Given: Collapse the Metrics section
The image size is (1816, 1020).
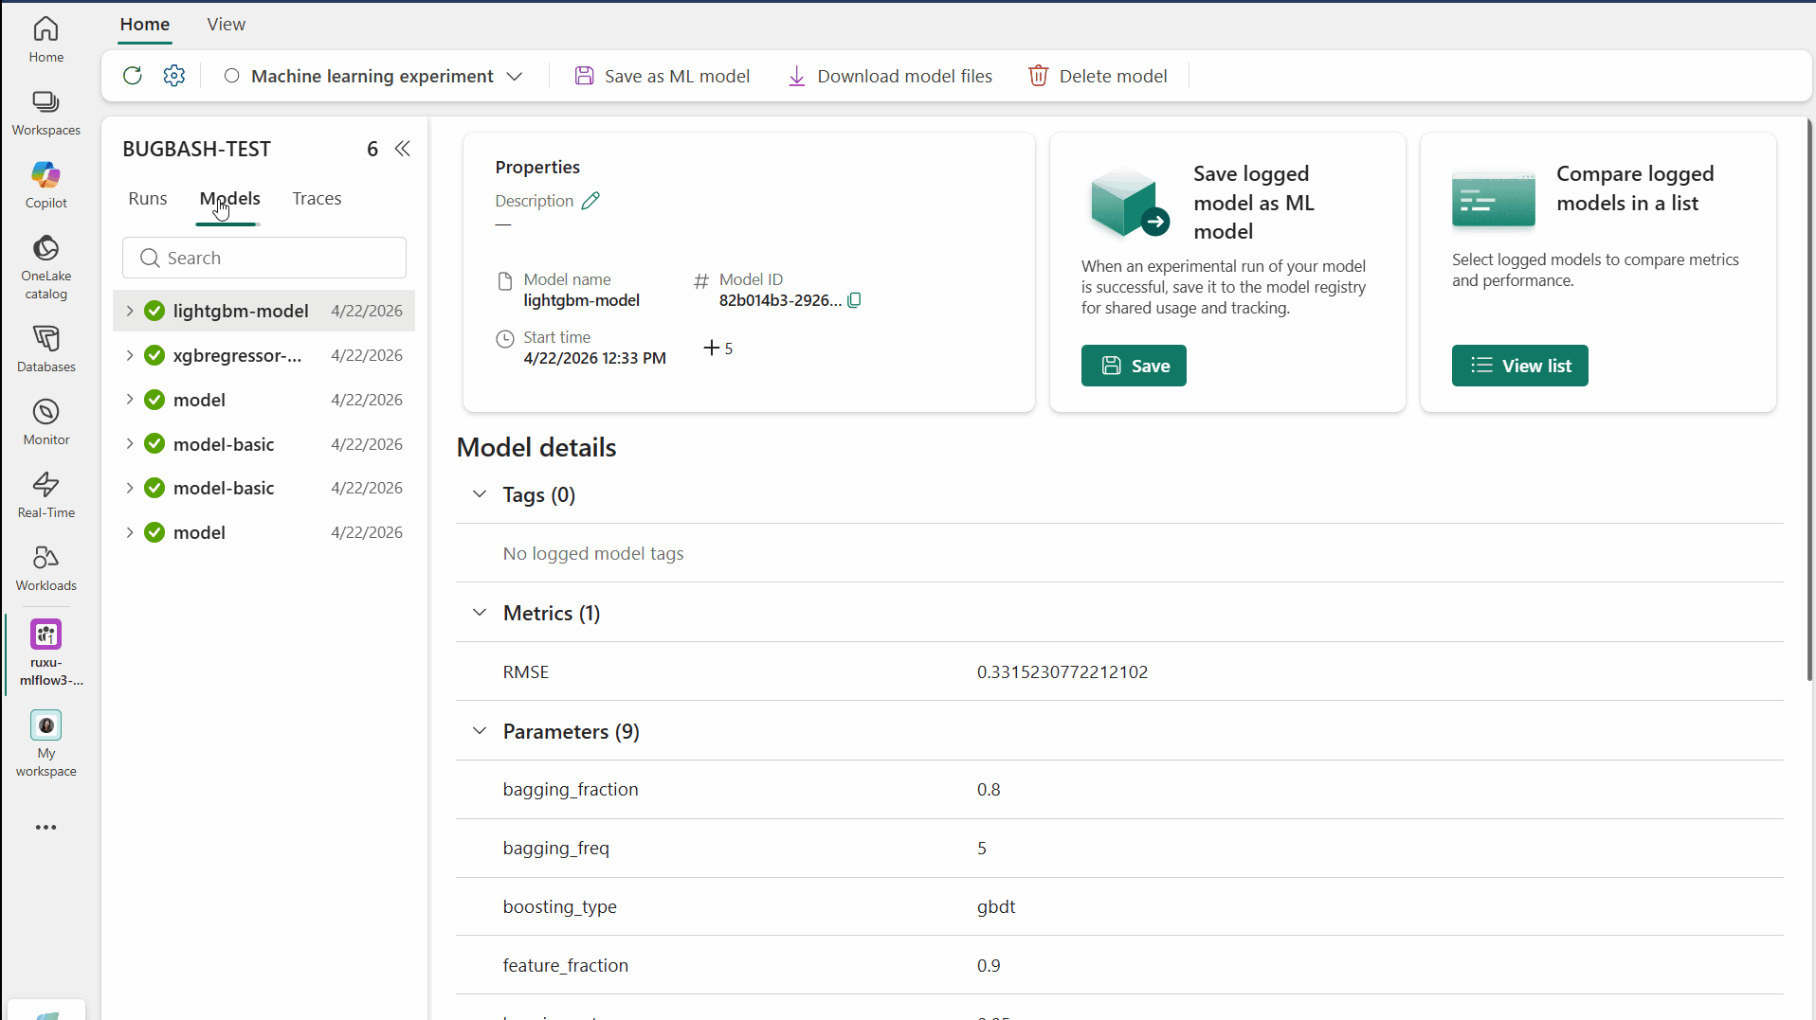Looking at the screenshot, I should coord(480,613).
